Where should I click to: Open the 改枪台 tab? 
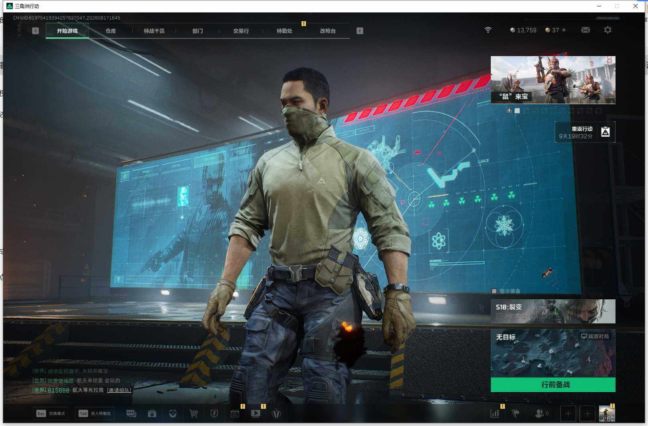coord(328,31)
